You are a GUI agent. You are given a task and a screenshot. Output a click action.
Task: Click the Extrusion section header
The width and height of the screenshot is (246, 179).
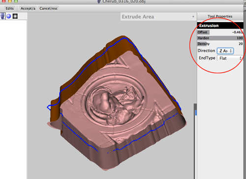220,26
